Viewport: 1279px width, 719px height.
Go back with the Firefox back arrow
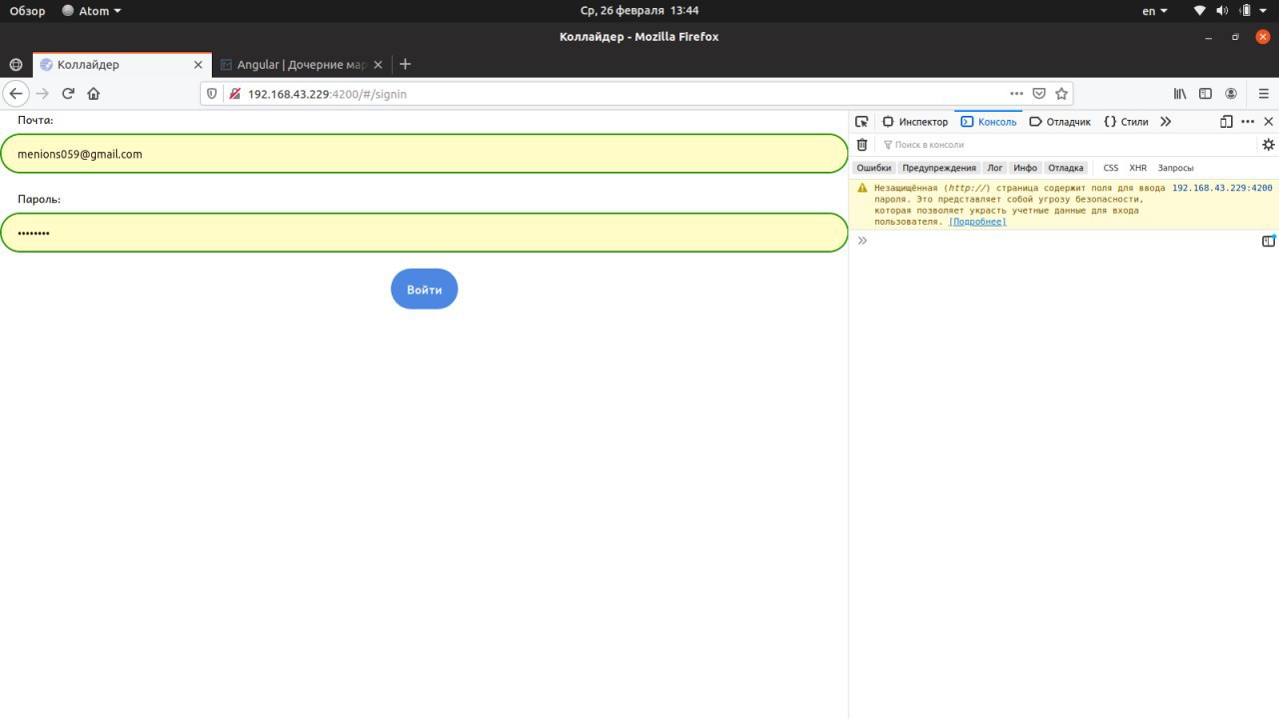pos(16,94)
